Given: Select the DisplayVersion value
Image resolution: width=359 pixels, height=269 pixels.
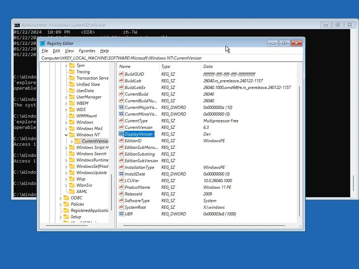Looking at the screenshot, I should [138, 134].
